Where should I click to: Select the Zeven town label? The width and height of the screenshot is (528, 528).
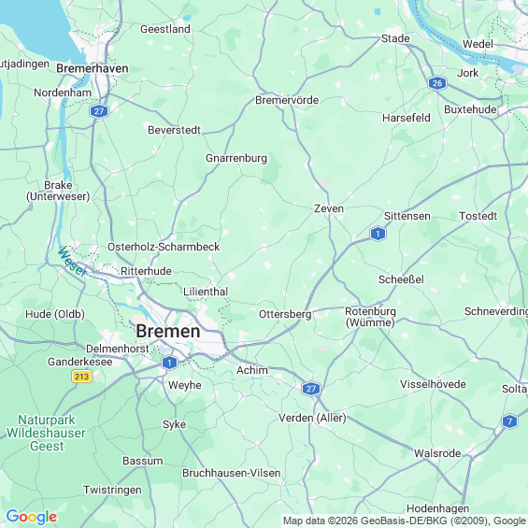[329, 208]
